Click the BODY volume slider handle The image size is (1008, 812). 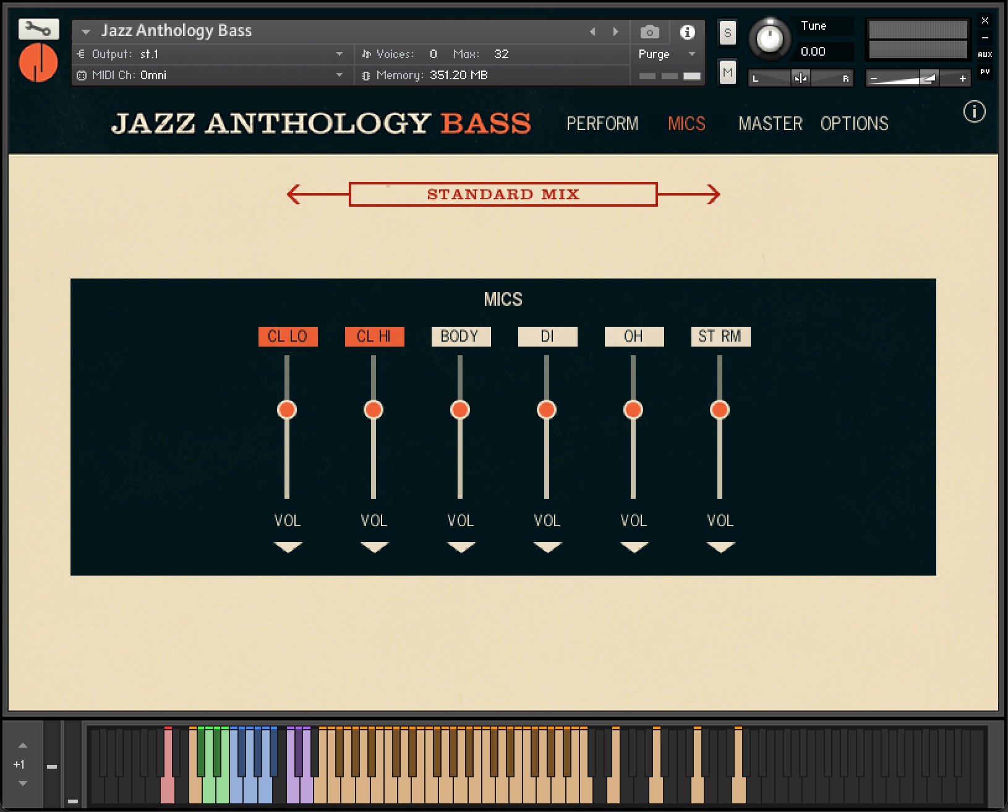[x=460, y=410]
